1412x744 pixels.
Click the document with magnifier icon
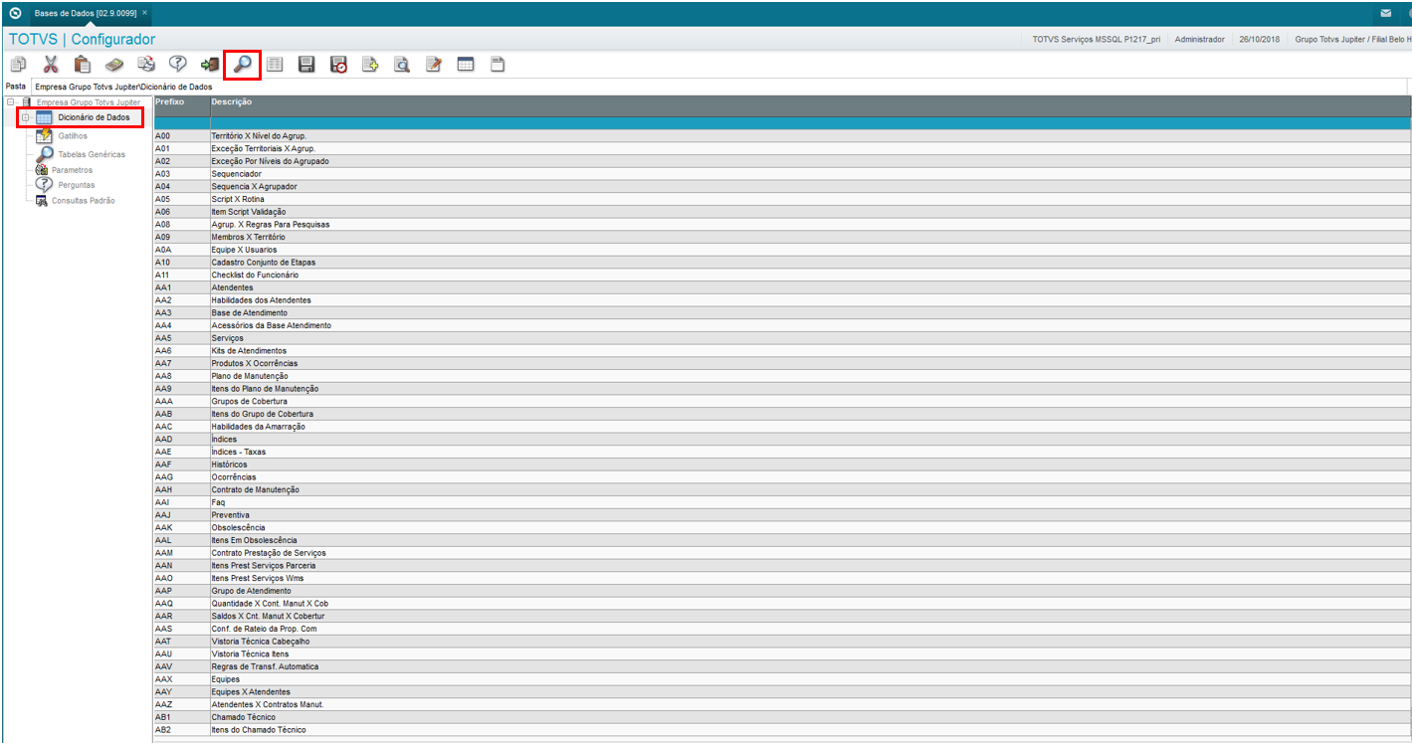pyautogui.click(x=402, y=65)
